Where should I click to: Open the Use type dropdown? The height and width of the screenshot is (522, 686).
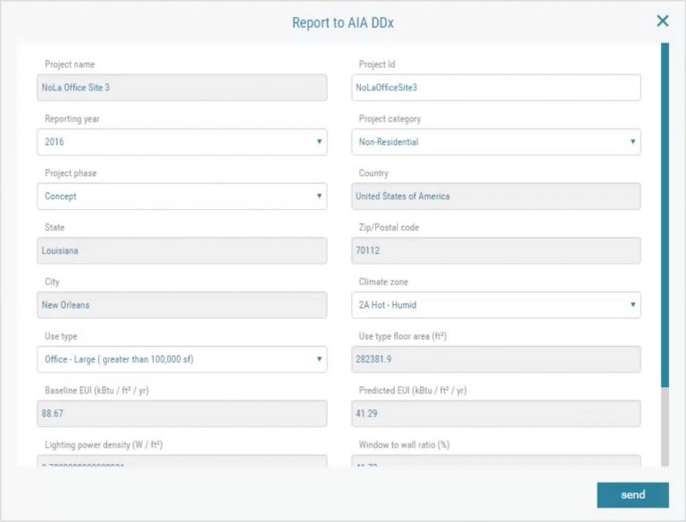(x=181, y=359)
